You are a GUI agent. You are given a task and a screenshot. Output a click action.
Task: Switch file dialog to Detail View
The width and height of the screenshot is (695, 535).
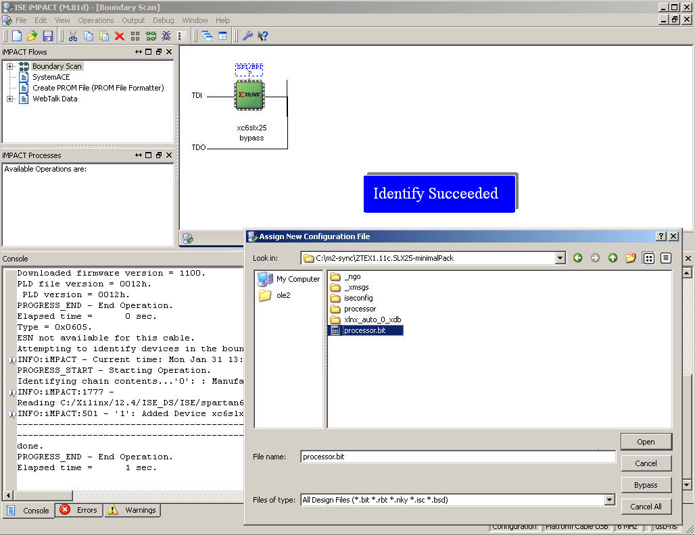point(666,258)
